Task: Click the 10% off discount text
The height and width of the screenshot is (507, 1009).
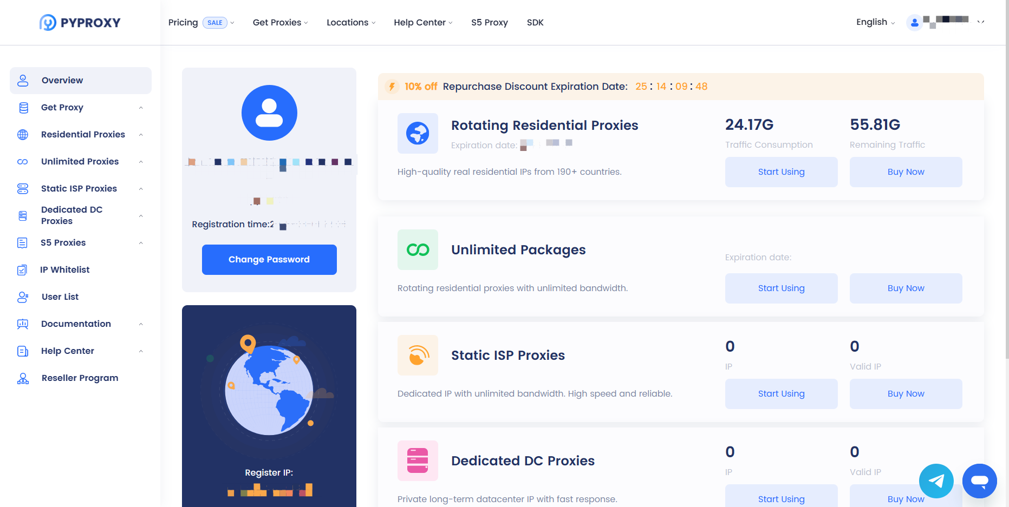Action: [421, 87]
